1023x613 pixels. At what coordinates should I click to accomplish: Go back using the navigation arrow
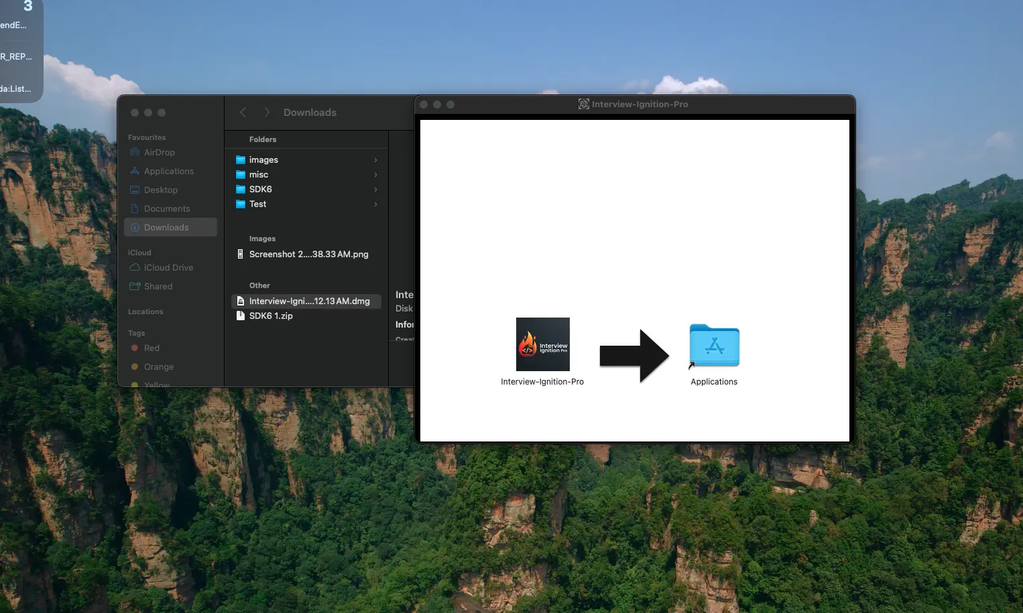(243, 112)
